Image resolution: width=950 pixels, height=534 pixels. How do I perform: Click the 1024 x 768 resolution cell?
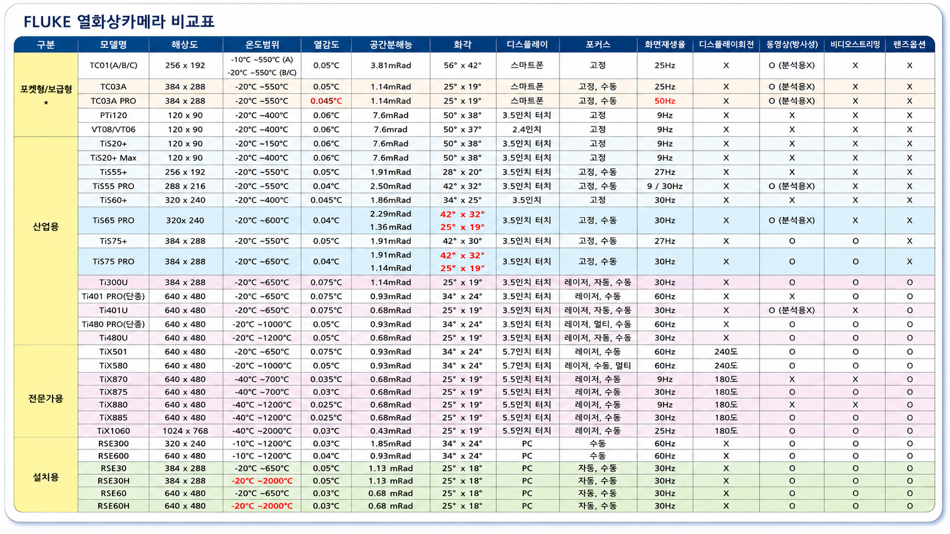(185, 431)
